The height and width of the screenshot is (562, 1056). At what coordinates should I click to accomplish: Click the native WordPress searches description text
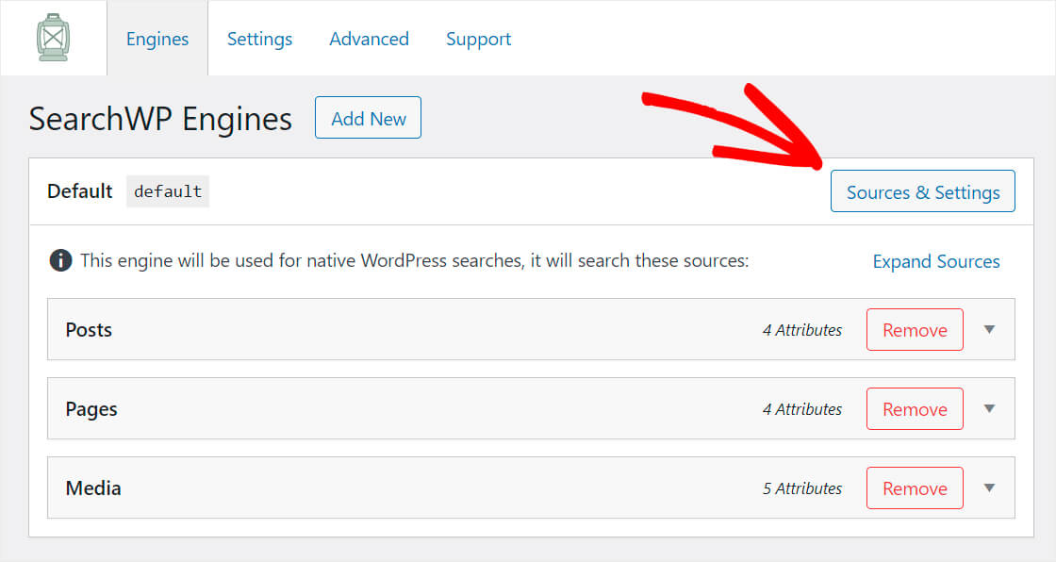point(414,261)
